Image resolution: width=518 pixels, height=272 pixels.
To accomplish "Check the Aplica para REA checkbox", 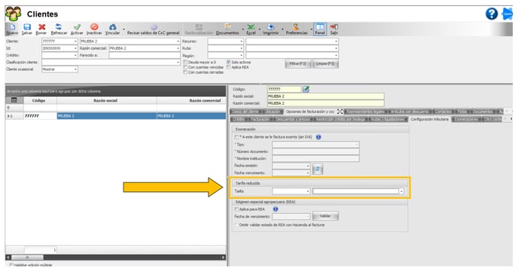I will [x=236, y=209].
